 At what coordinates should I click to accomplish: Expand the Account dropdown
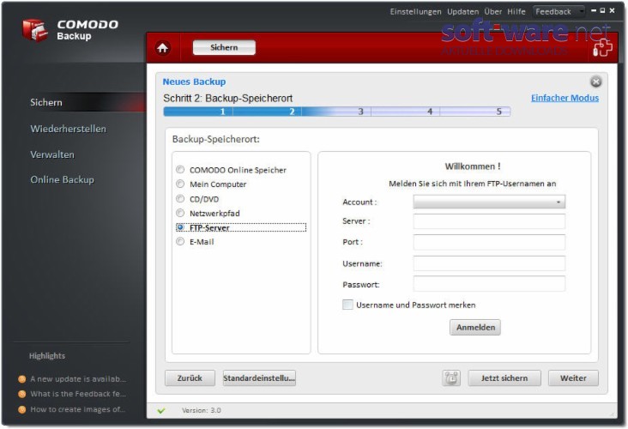click(x=489, y=202)
